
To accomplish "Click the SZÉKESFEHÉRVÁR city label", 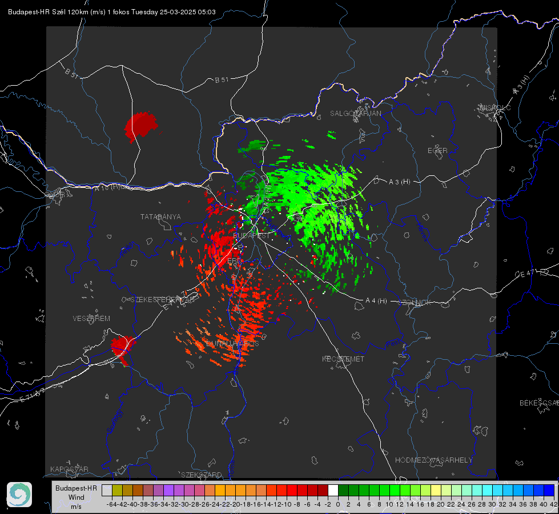I will coord(162,300).
